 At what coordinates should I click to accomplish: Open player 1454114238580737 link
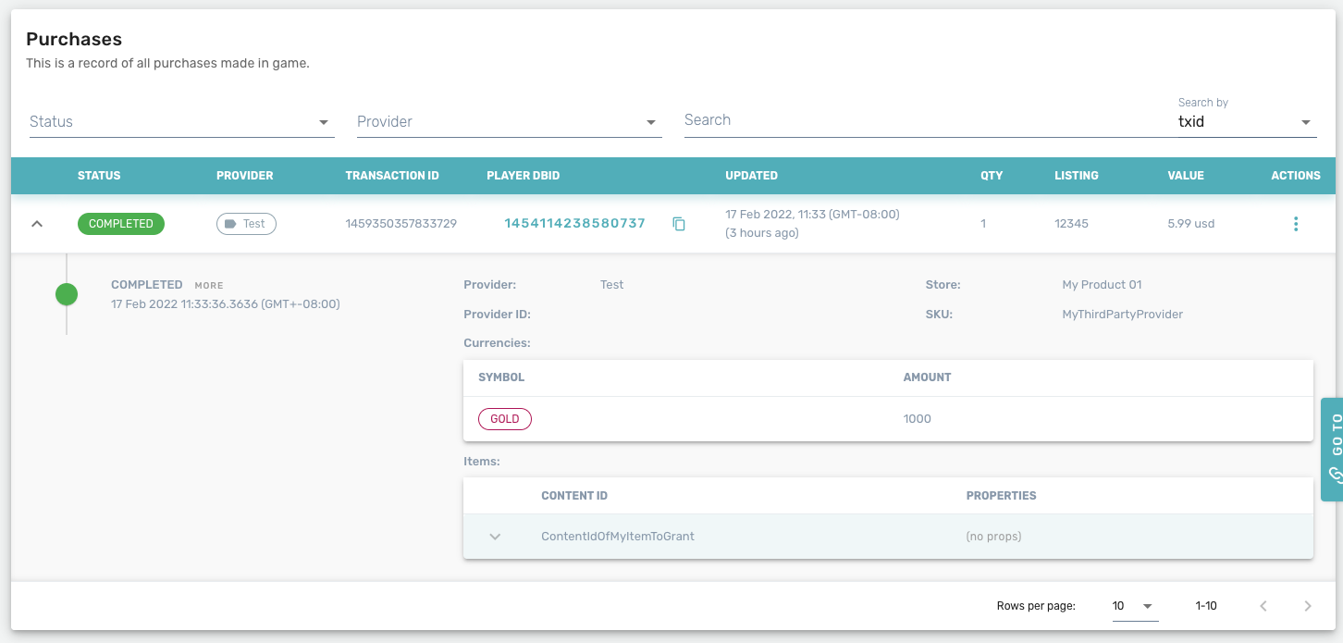[x=574, y=223]
